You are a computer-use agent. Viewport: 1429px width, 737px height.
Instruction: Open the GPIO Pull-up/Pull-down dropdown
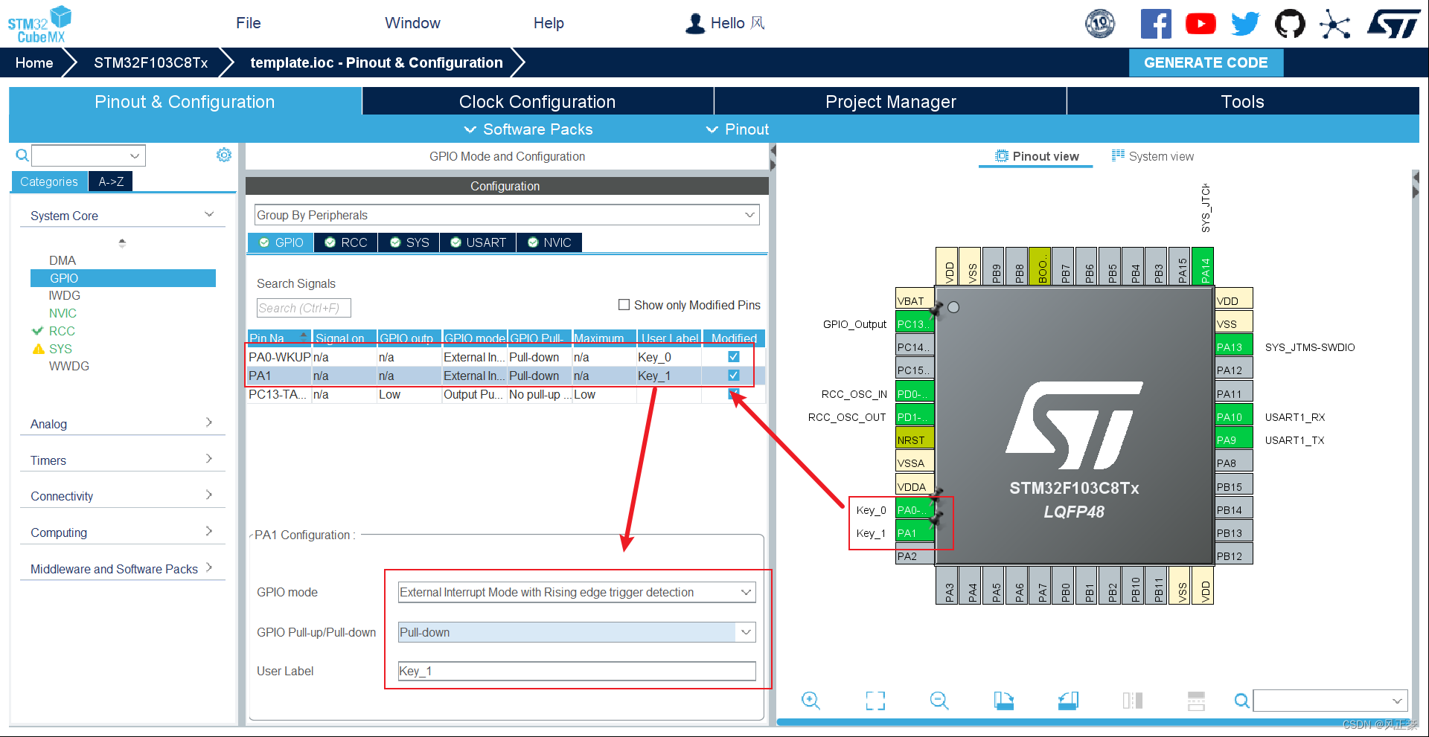pyautogui.click(x=577, y=632)
